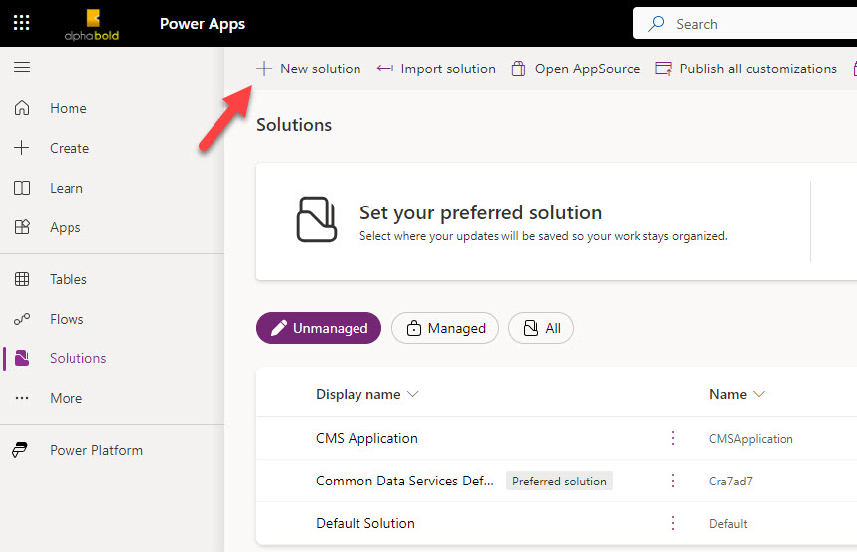Open more options for Common Data Services row
The image size is (857, 552).
coord(673,481)
